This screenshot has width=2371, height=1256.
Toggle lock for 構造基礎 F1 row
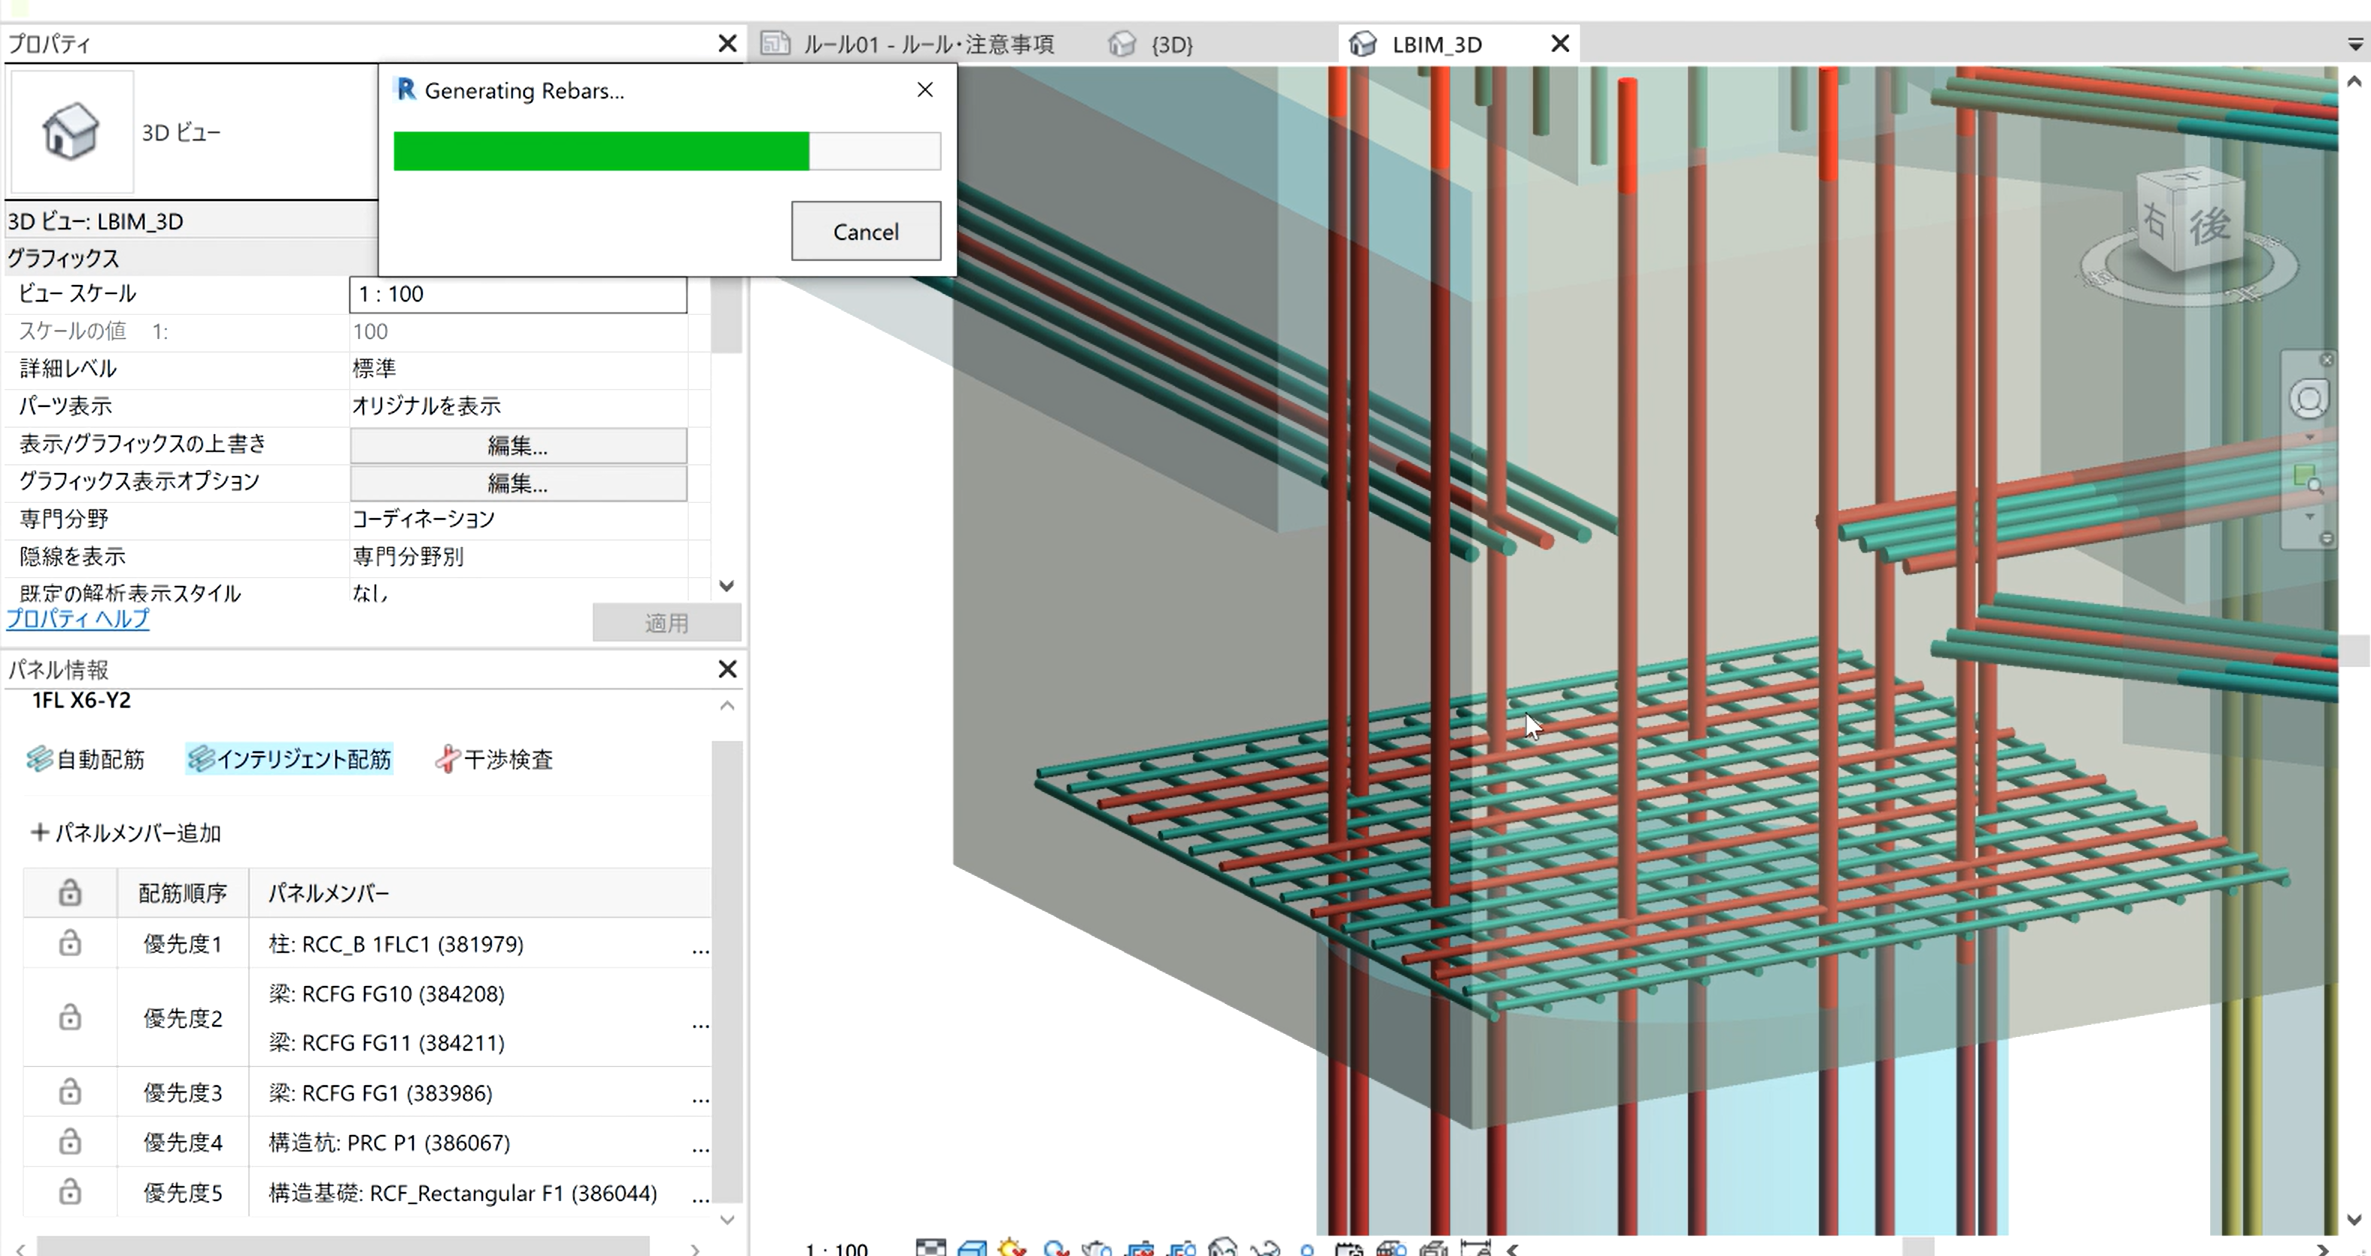tap(70, 1193)
